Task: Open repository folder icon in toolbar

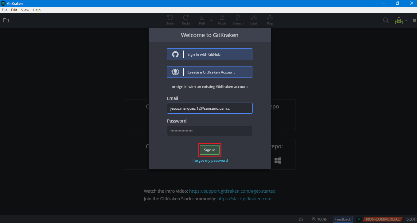Action: pos(6,21)
